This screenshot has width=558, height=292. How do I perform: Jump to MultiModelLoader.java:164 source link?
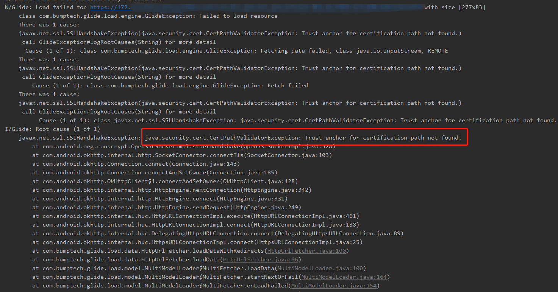(x=344, y=277)
